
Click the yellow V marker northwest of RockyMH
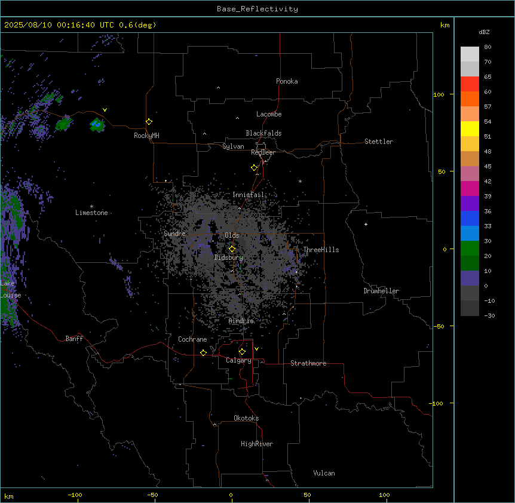(105, 110)
